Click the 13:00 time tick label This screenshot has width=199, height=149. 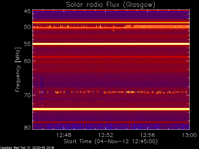point(189,135)
